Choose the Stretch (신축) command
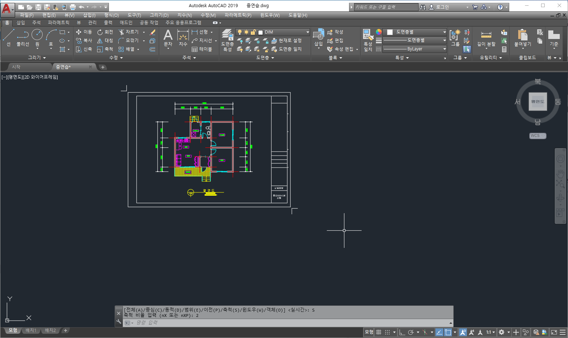568x338 pixels. pyautogui.click(x=84, y=49)
